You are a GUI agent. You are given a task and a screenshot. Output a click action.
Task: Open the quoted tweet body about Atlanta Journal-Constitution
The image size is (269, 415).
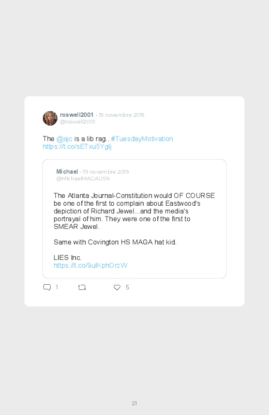pos(134,211)
